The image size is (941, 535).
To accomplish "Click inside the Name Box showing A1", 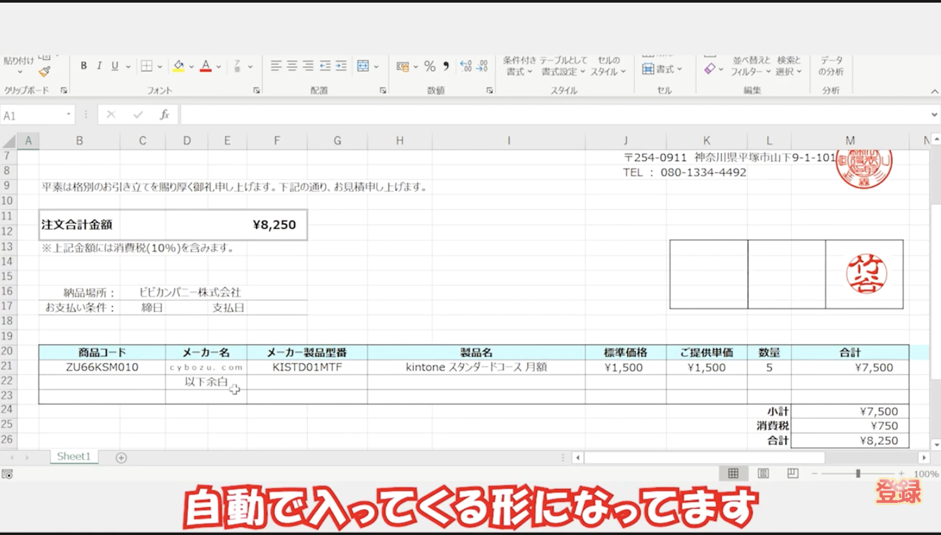I will tap(33, 114).
